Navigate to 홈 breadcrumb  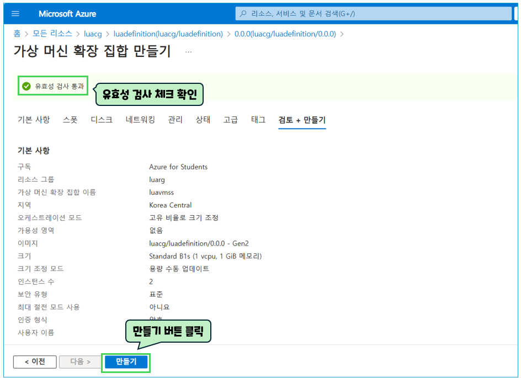17,34
